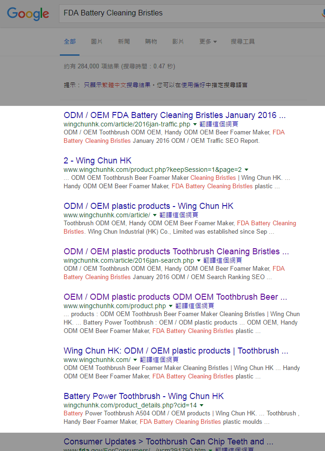Click result count text 約有 284,000 項結果
Screen dimensions: 325x451
coord(91,67)
